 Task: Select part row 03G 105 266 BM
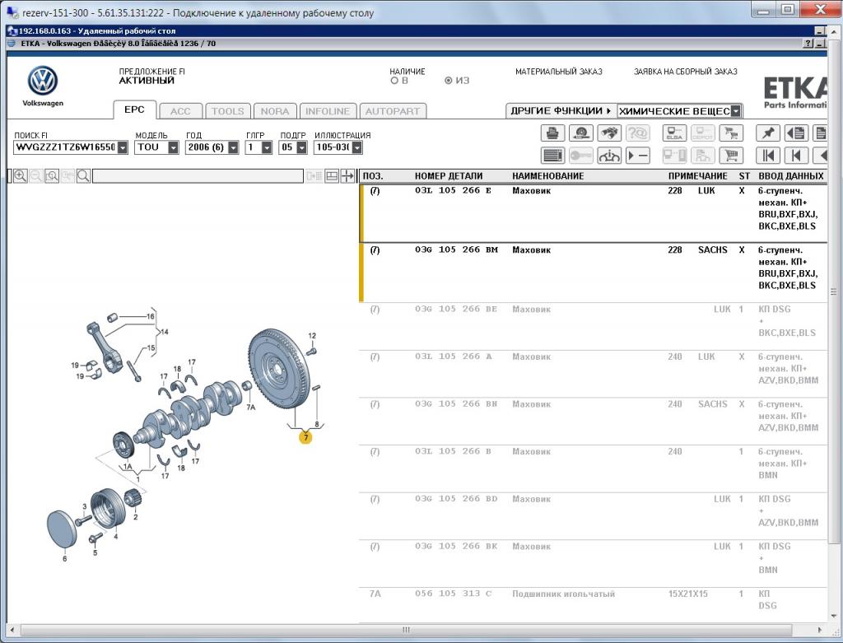(593, 273)
